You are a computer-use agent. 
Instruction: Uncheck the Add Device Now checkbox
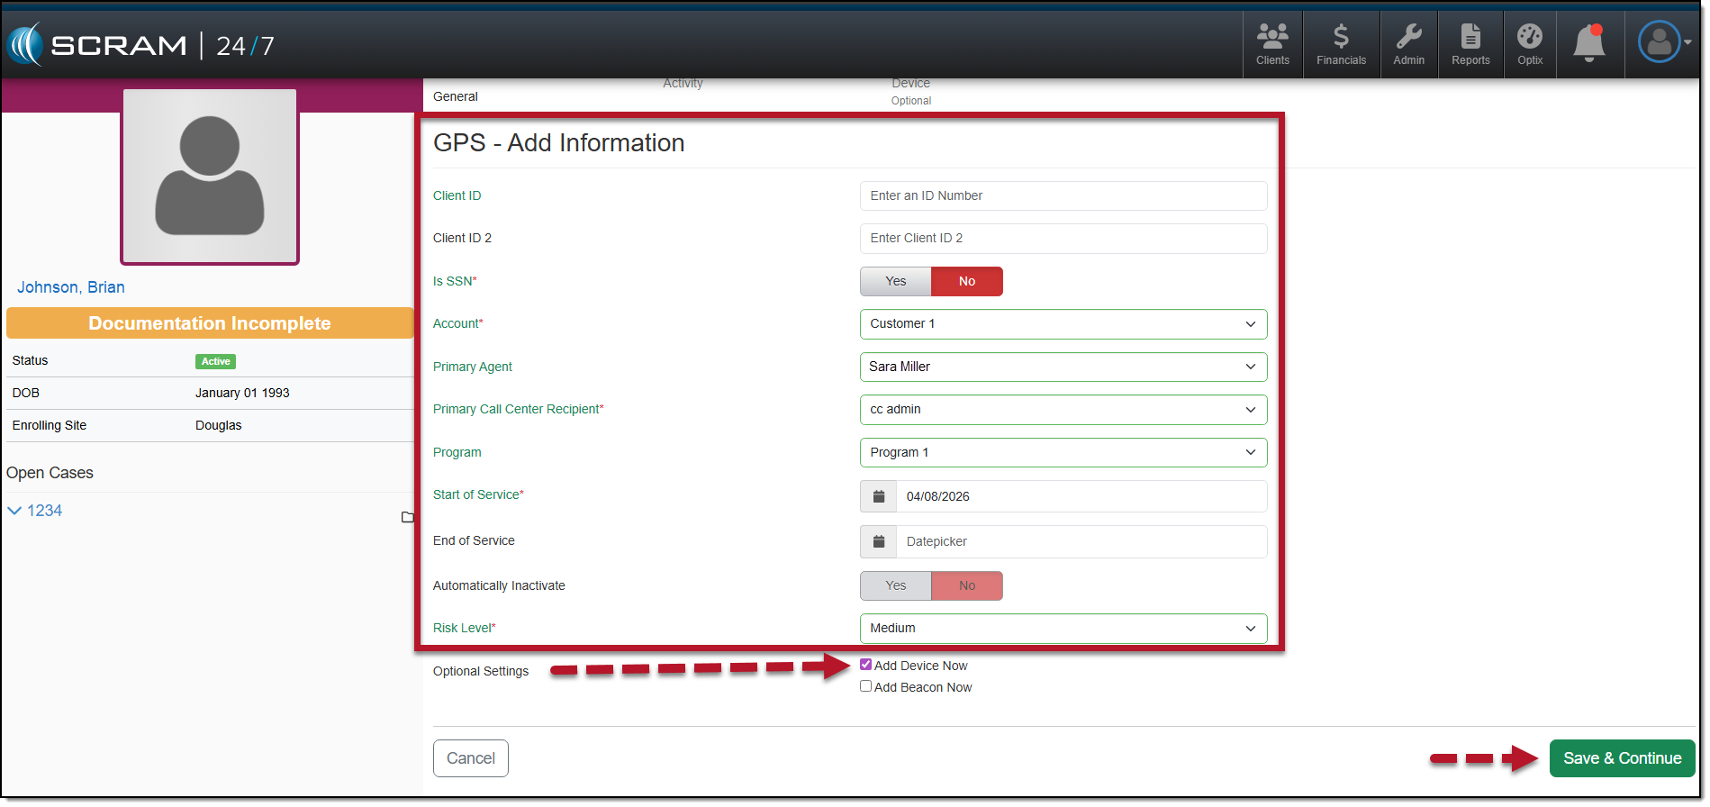point(865,665)
